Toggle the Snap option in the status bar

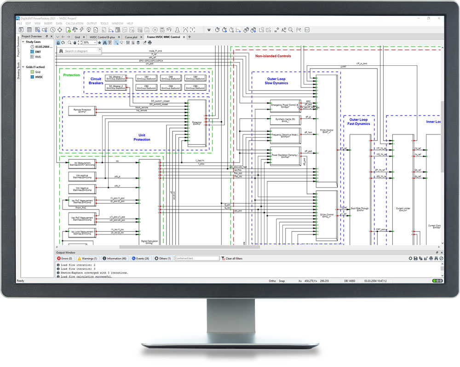tap(282, 280)
